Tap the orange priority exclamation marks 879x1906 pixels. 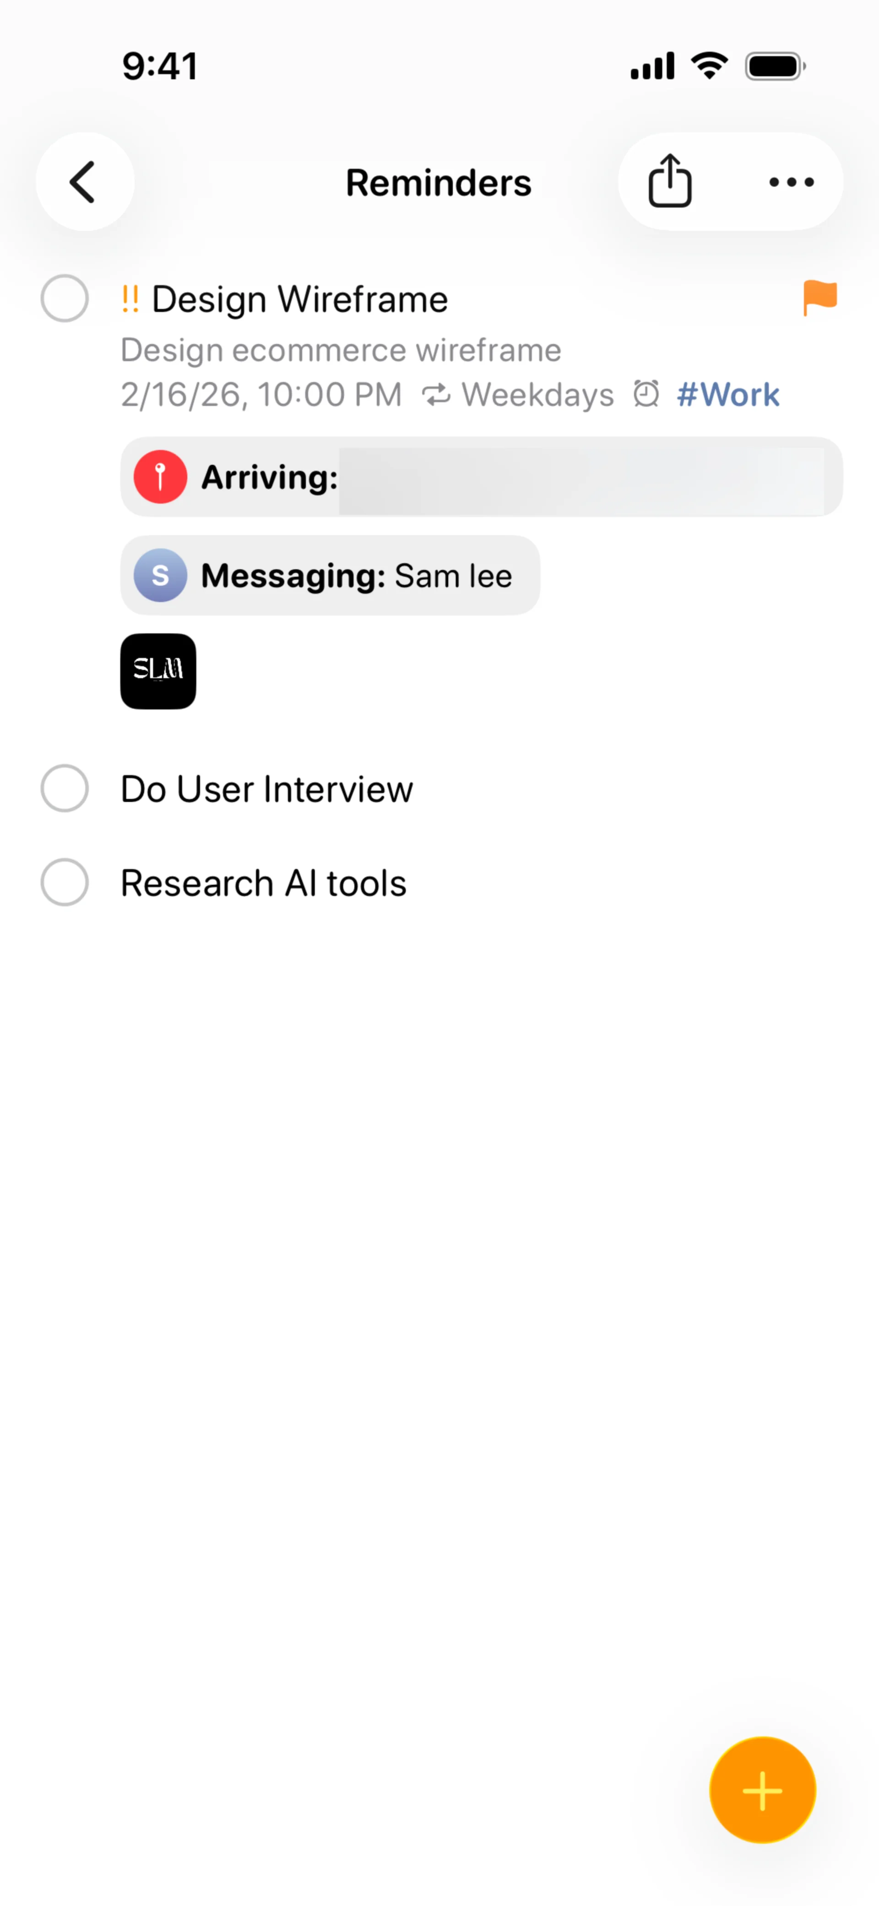point(130,299)
